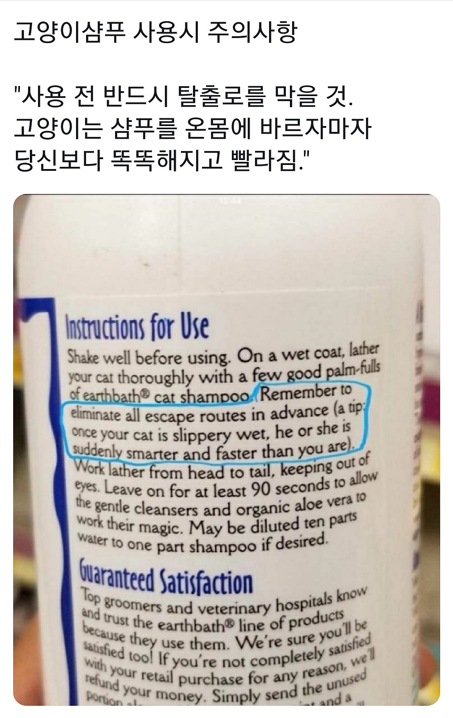Click the words Shake well before using
Viewport: 453px width, 718px height.
149,358
